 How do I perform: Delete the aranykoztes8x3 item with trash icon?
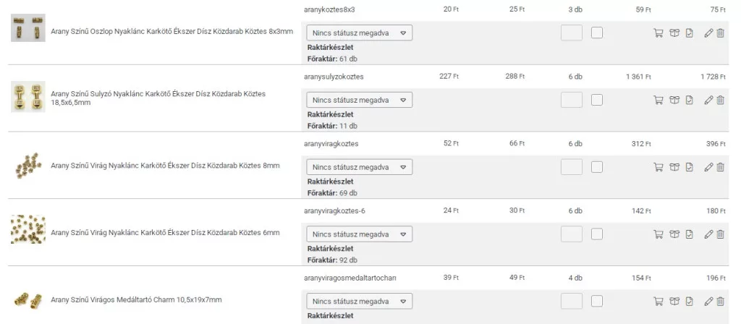coord(721,33)
